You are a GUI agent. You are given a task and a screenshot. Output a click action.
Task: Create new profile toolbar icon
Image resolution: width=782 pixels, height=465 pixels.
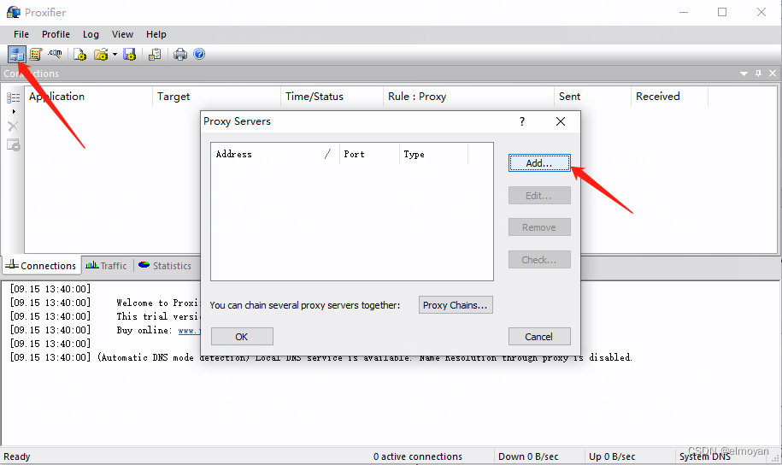79,54
